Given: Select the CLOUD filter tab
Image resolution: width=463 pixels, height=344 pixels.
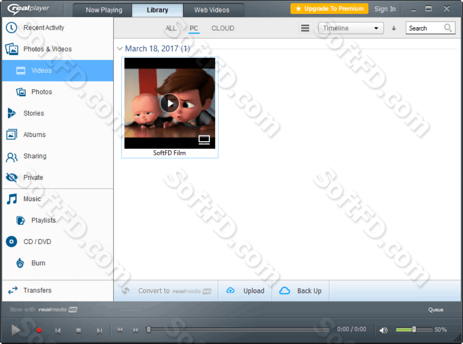Looking at the screenshot, I should (223, 28).
